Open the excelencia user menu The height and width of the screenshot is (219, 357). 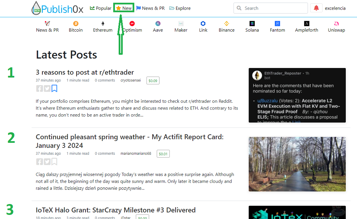335,8
